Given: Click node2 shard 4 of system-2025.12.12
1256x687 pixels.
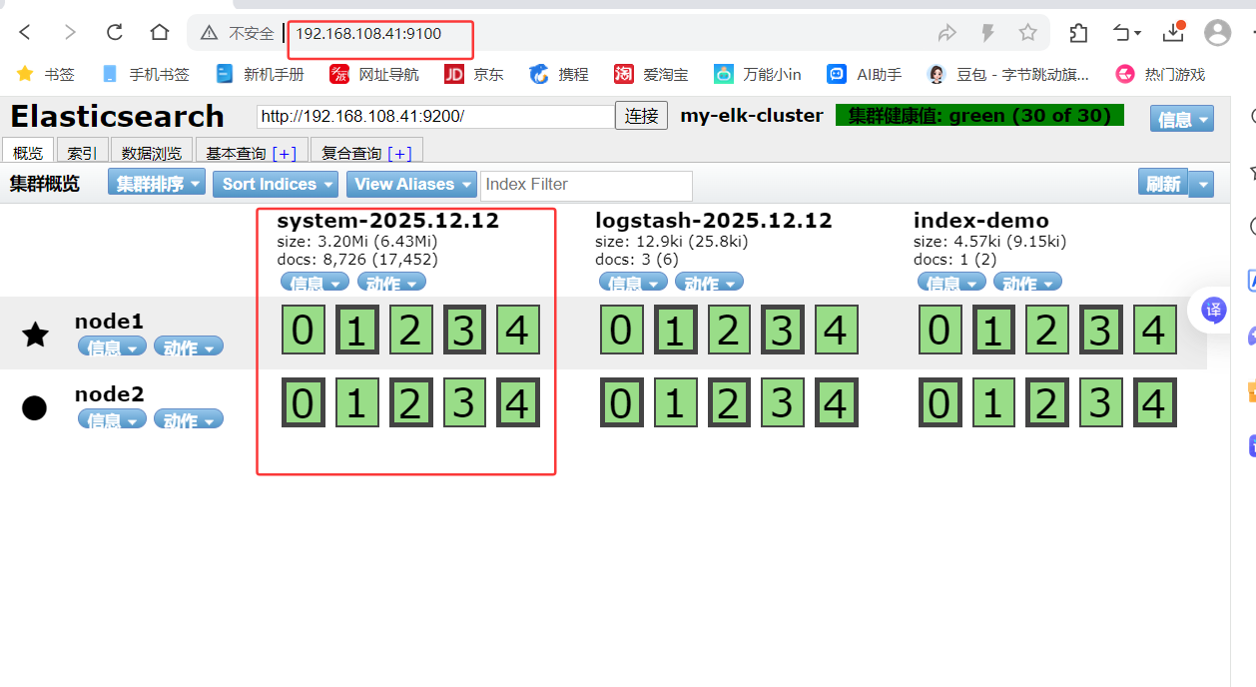Looking at the screenshot, I should 517,402.
